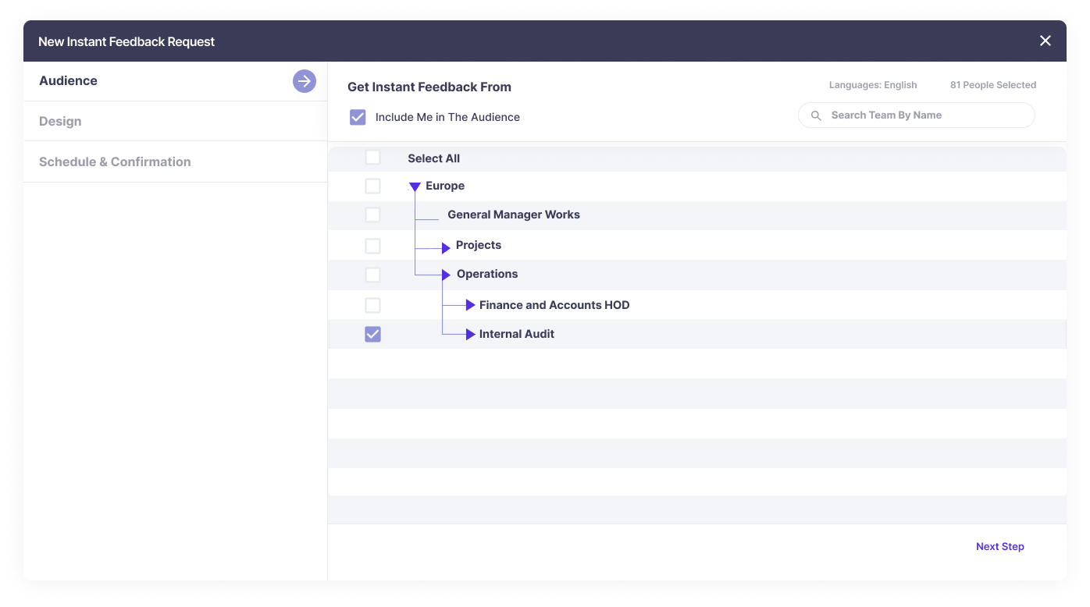Check Finance and Accounts HOD checkbox
1090x607 pixels.
pos(373,305)
